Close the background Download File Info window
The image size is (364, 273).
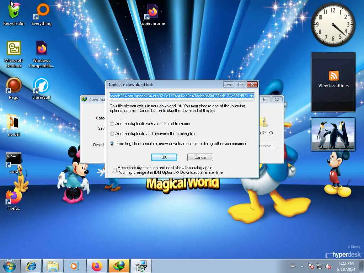coord(277,100)
